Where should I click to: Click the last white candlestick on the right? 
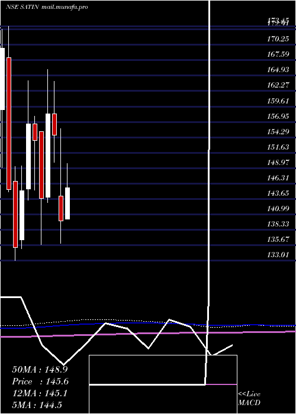pyautogui.click(x=67, y=203)
